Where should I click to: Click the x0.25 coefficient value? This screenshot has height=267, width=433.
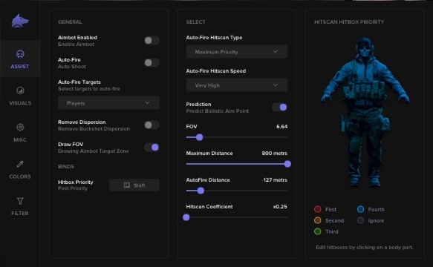pos(280,207)
